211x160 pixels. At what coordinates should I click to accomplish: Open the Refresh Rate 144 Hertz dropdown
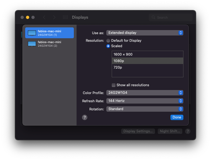(145, 101)
